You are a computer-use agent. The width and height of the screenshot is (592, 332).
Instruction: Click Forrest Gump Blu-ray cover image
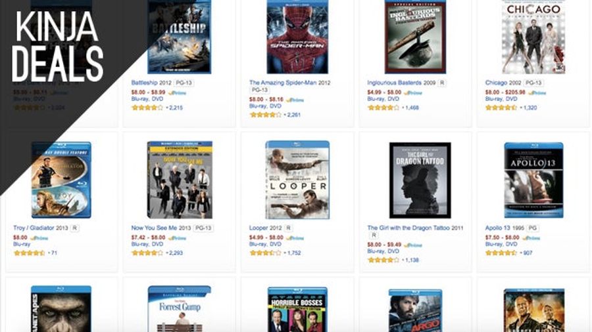(x=180, y=308)
